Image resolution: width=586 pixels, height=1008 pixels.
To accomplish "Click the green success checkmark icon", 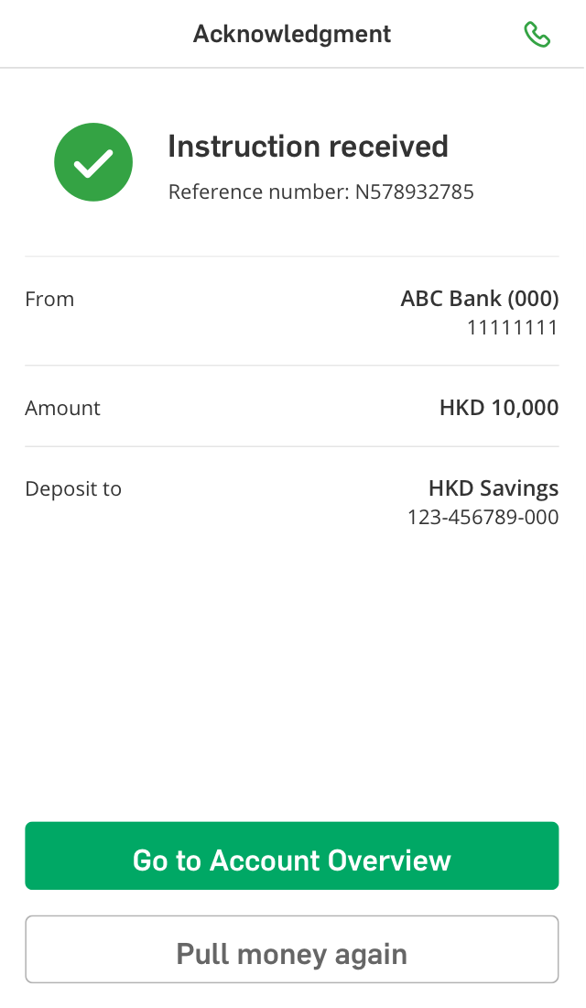I will coord(93,162).
